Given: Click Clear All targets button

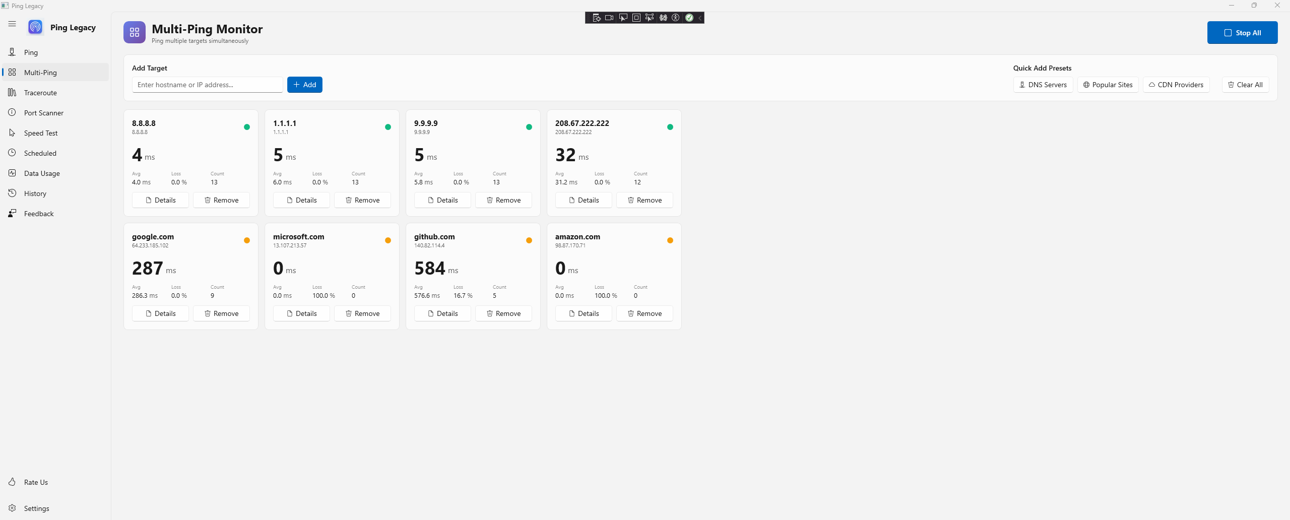Looking at the screenshot, I should click(1245, 85).
